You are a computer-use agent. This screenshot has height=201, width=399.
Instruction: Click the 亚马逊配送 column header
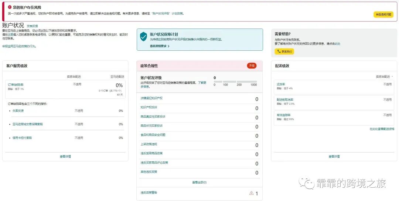[117, 77]
